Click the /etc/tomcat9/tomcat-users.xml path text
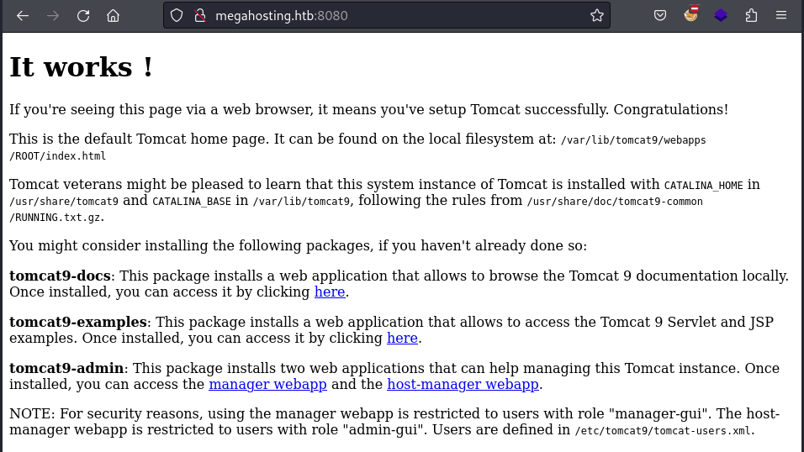The image size is (804, 452). tap(664, 430)
